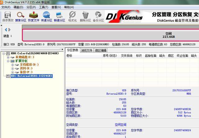The width and height of the screenshot is (199, 138).
Task: Expand the 文档程序(D:) partition node
Action: coord(13,65)
